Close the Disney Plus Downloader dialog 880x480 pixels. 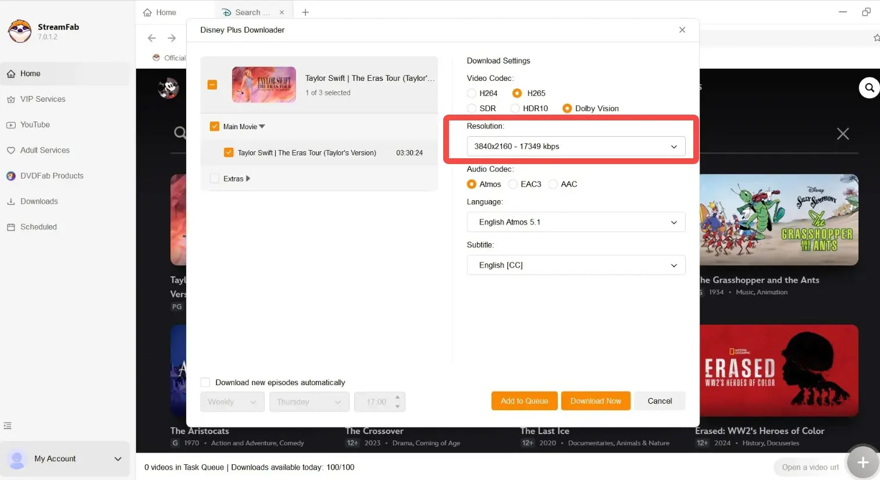pyautogui.click(x=682, y=30)
